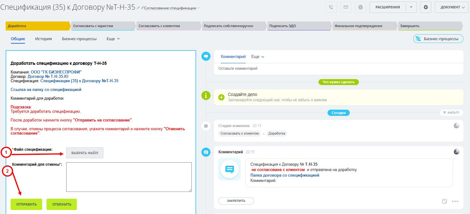Click the Сегодня date label

click(339, 113)
